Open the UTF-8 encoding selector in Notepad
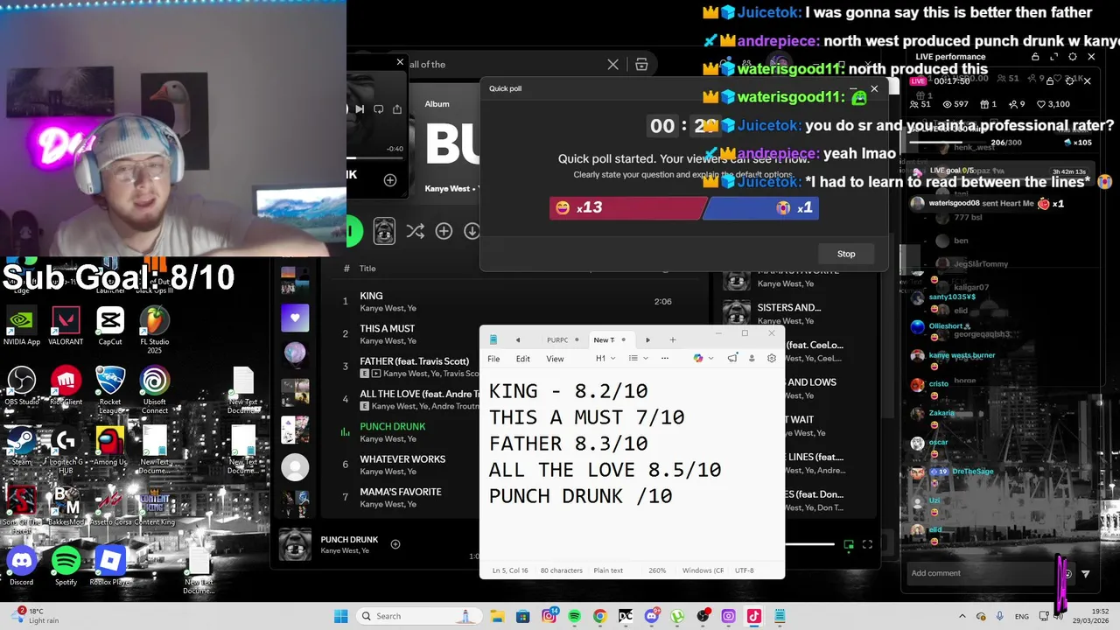1120x630 pixels. 744,570
